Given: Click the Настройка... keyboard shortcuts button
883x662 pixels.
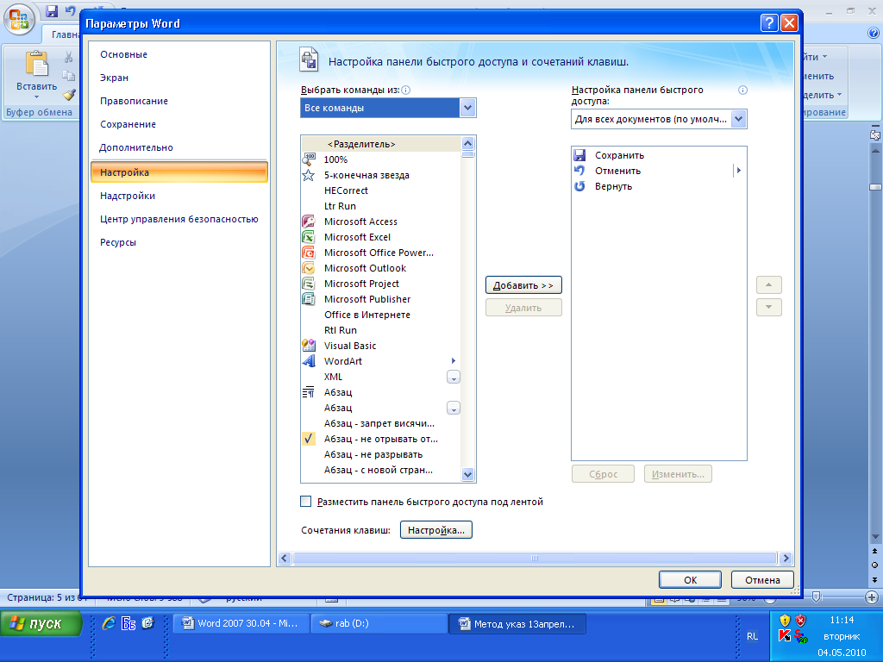Looking at the screenshot, I should pyautogui.click(x=435, y=530).
